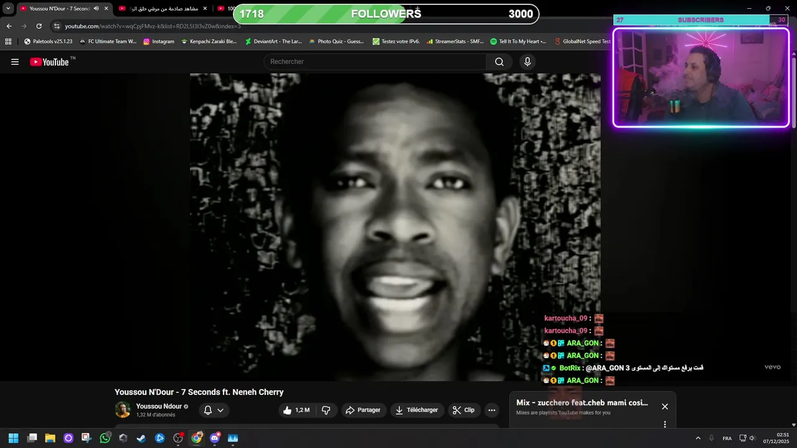
Task: Open the Windows Start menu
Action: pyautogui.click(x=13, y=438)
